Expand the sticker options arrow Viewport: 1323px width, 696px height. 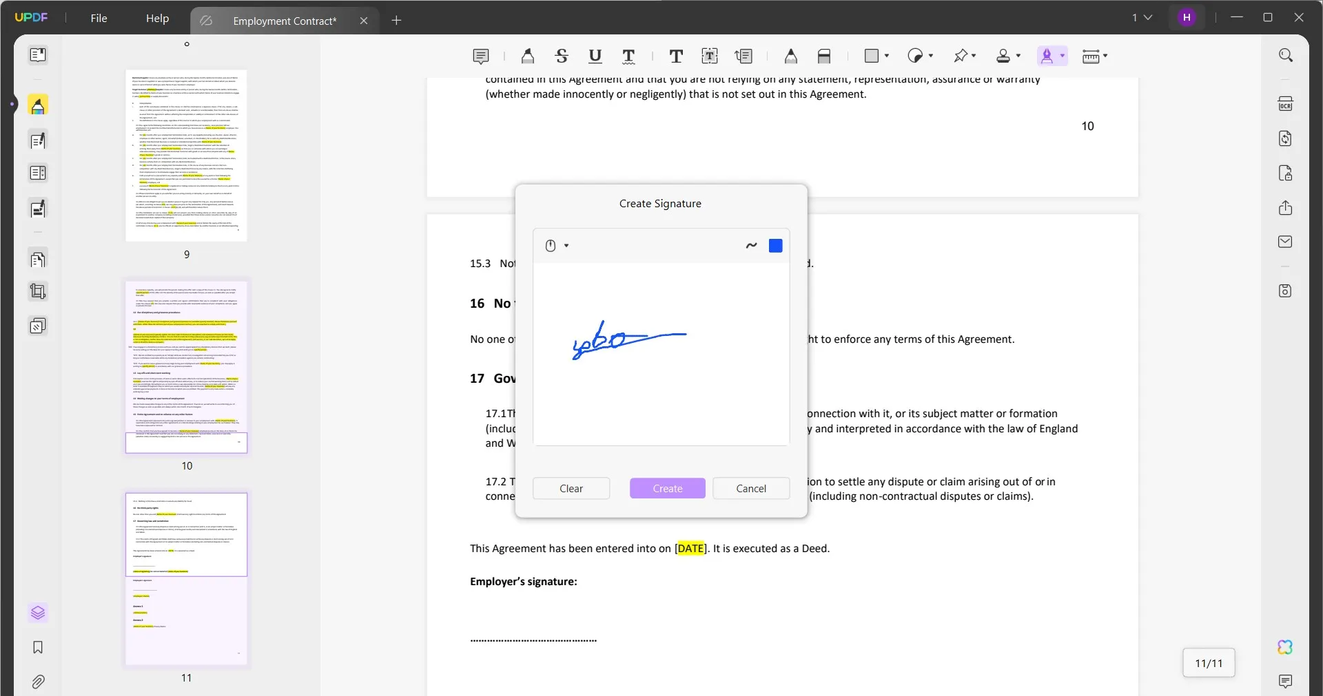point(931,56)
